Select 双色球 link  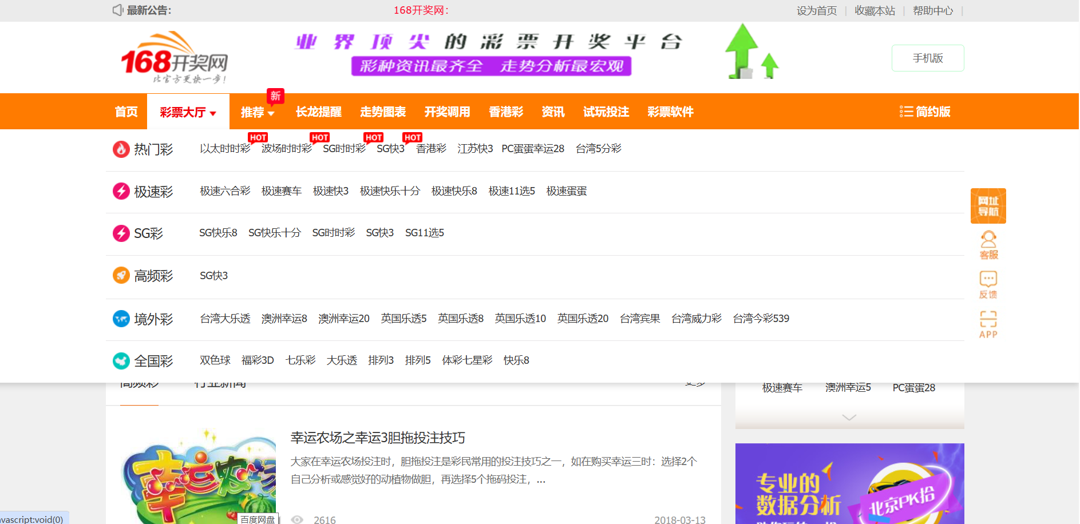[215, 360]
